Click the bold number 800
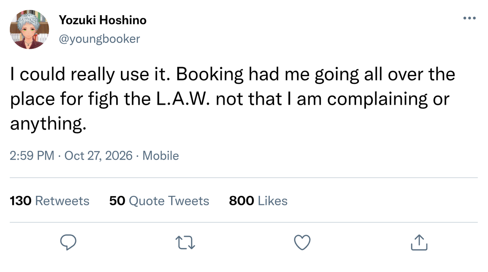The width and height of the screenshot is (488, 272). (x=241, y=201)
